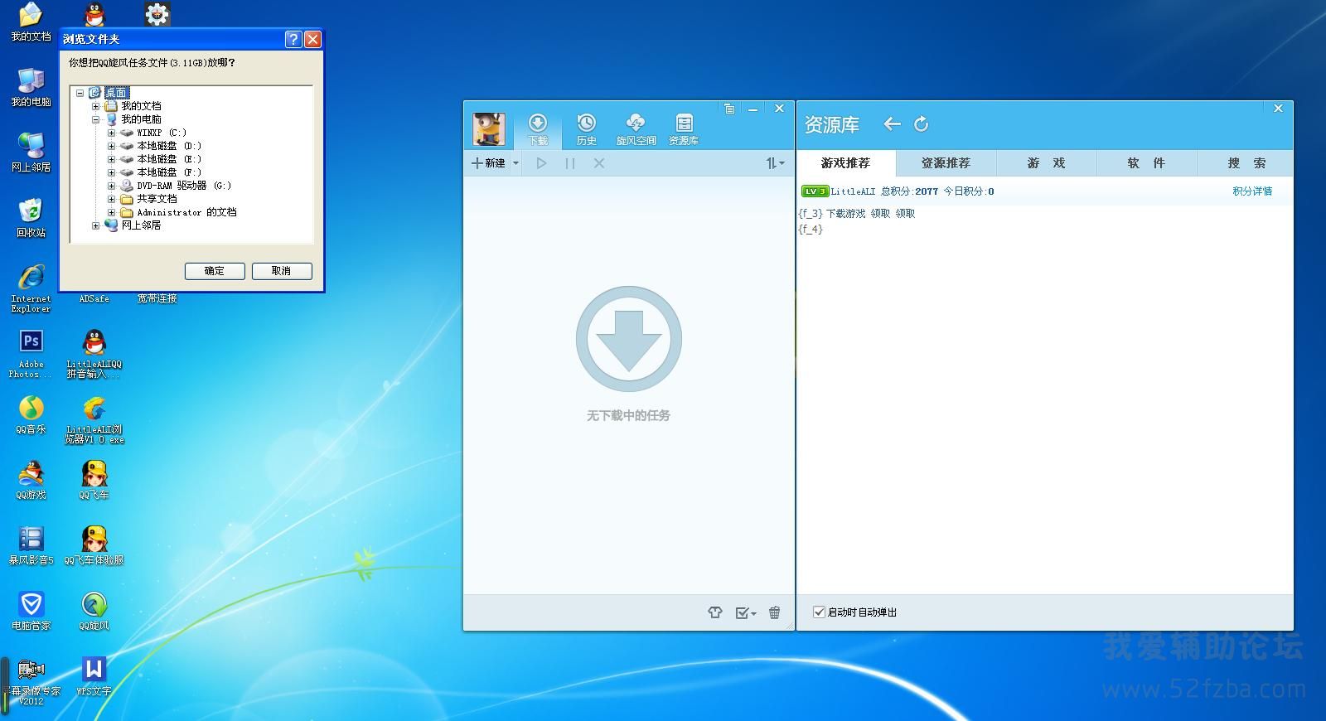1326x721 pixels.
Task: Select the Adobe Photoshop desktop icon
Action: [x=31, y=354]
